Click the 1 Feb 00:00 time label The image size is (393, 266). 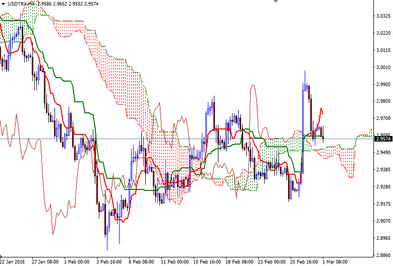77,262
